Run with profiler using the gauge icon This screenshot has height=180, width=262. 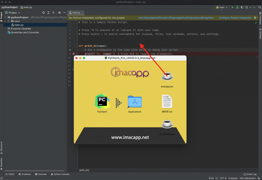point(247,7)
